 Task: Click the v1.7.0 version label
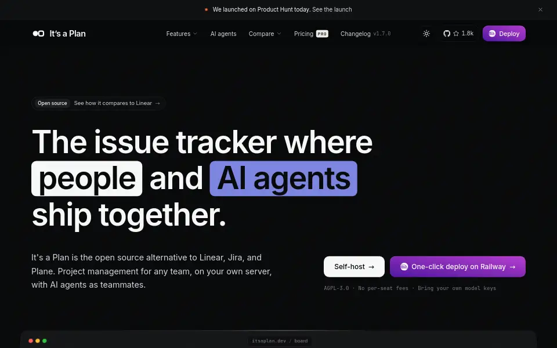(382, 34)
